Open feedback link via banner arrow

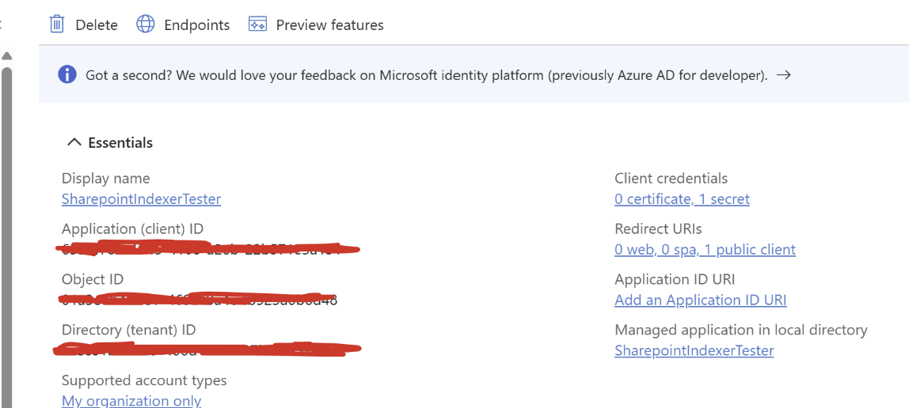(x=784, y=74)
